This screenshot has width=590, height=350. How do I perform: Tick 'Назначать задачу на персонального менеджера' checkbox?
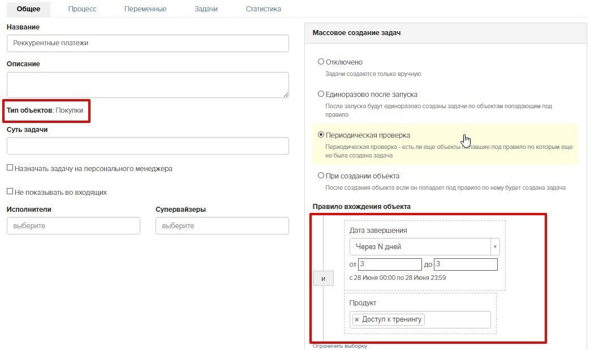click(10, 168)
